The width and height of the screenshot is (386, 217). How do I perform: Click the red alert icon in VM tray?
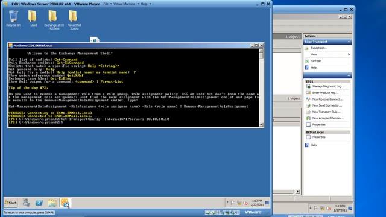(245, 203)
